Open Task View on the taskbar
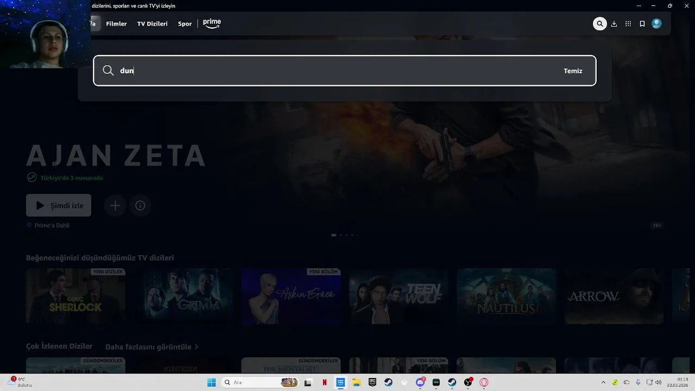Image resolution: width=695 pixels, height=391 pixels. [x=308, y=382]
